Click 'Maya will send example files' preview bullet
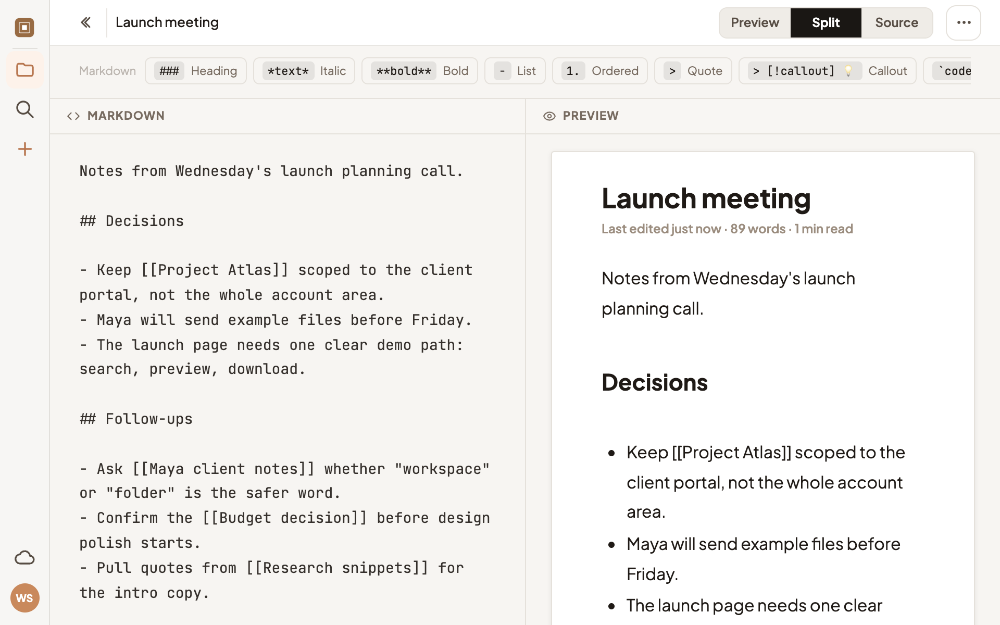Viewport: 1000px width, 625px height. click(x=764, y=559)
